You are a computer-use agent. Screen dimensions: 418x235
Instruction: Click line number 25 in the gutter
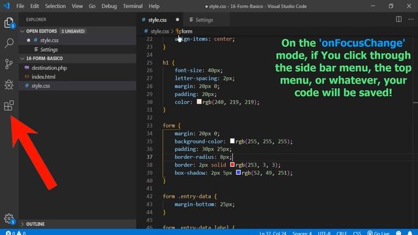tap(150, 63)
